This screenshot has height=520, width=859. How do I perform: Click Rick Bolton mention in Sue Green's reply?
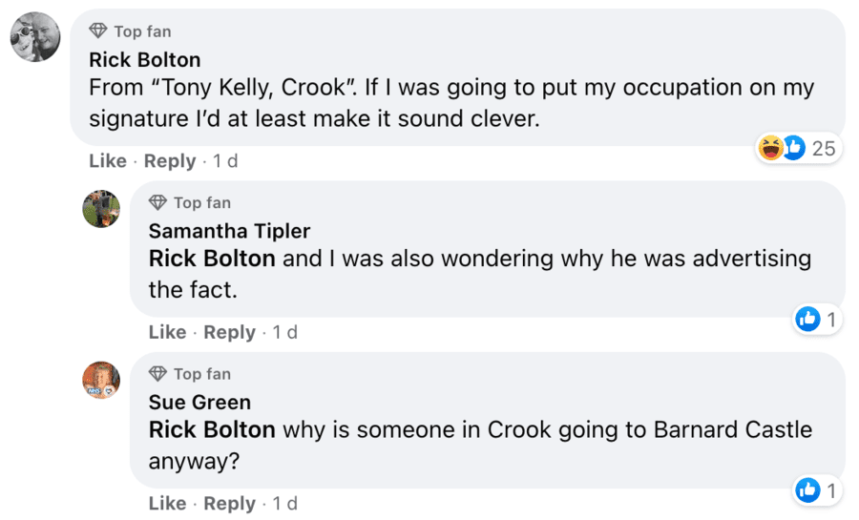pyautogui.click(x=212, y=430)
